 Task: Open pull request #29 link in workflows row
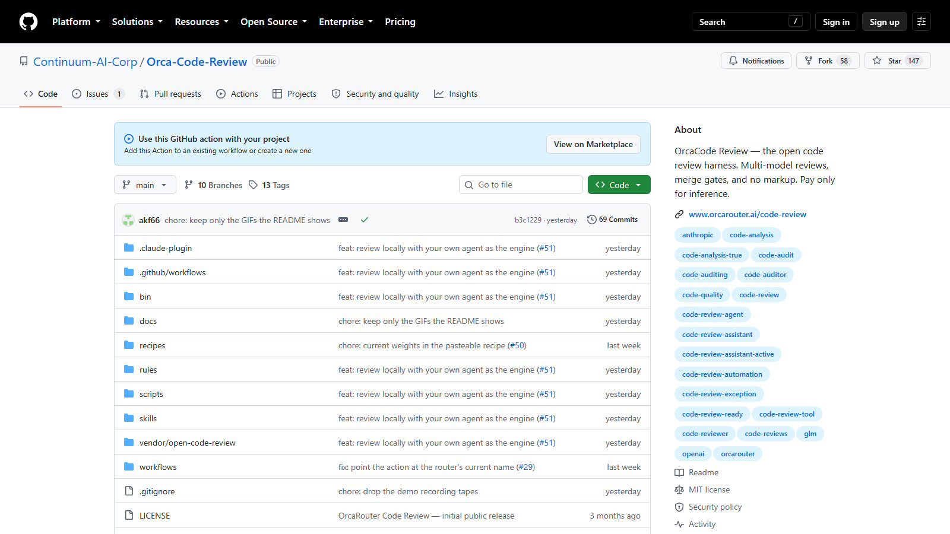pos(525,468)
